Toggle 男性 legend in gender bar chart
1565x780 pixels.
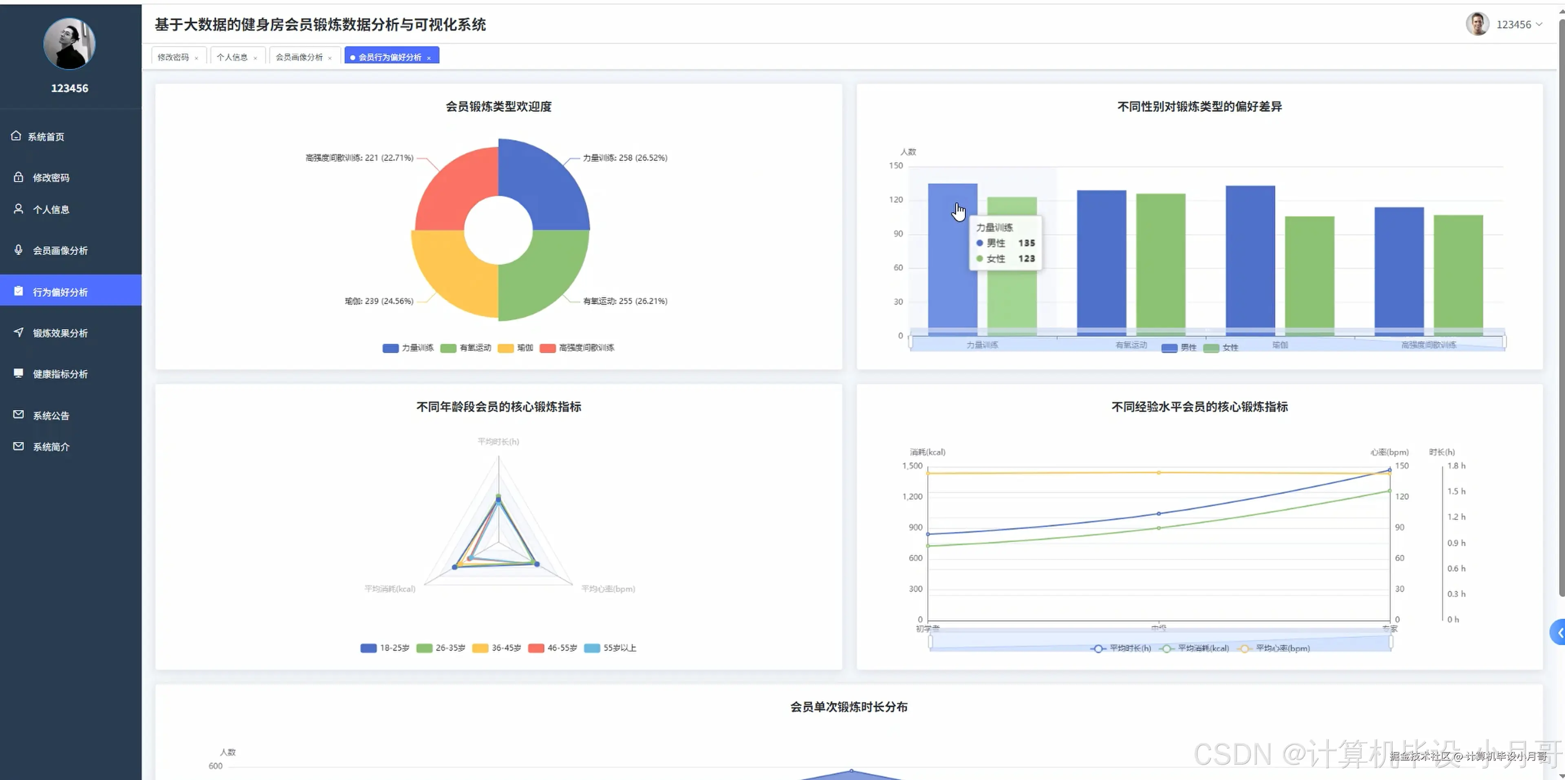pyautogui.click(x=1179, y=348)
